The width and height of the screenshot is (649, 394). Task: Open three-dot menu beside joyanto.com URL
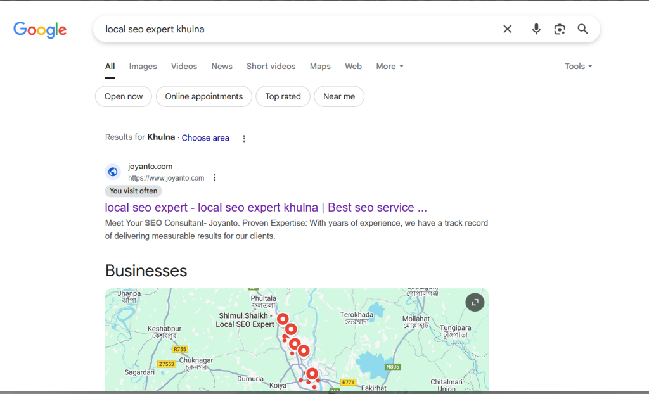pos(214,177)
